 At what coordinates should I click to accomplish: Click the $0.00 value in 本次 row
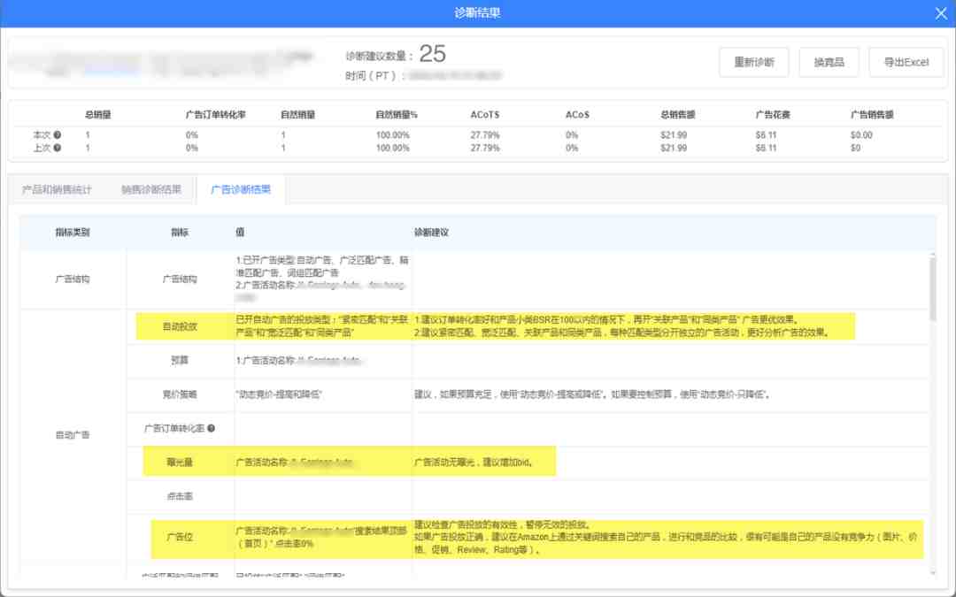point(861,135)
